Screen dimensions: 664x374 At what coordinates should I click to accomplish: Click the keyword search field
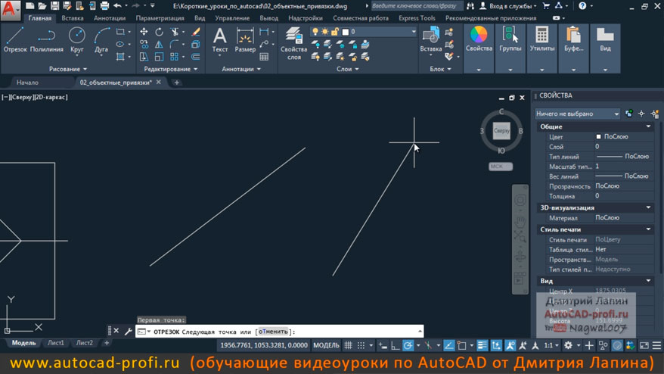(x=417, y=6)
